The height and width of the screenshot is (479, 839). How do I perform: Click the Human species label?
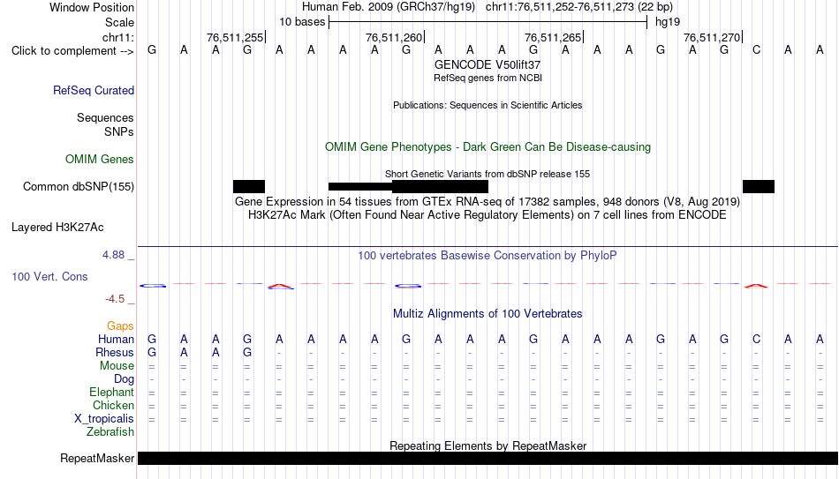(116, 340)
